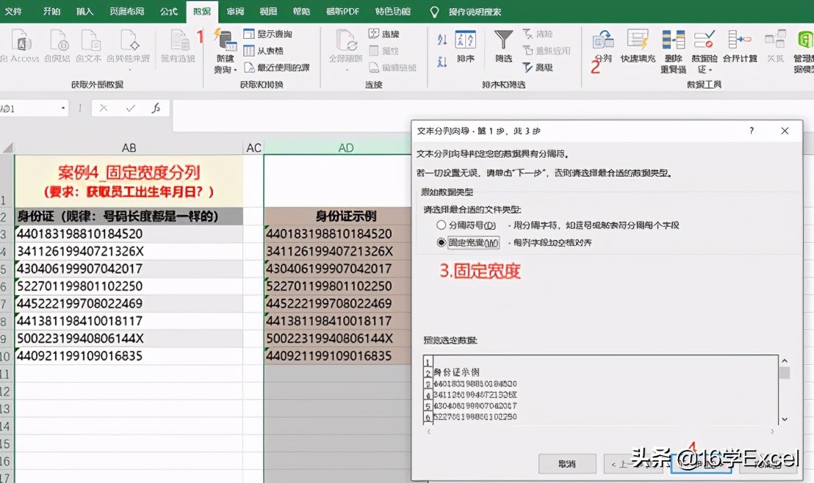
Task: Click the 现有连接 Existing Connections icon
Action: (x=179, y=40)
